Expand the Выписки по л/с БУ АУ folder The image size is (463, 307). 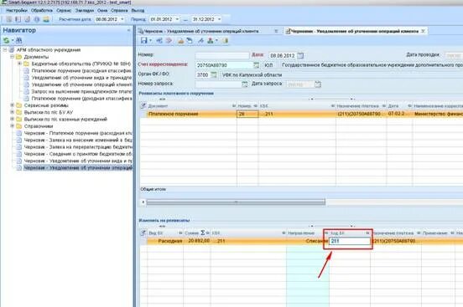tap(12, 112)
